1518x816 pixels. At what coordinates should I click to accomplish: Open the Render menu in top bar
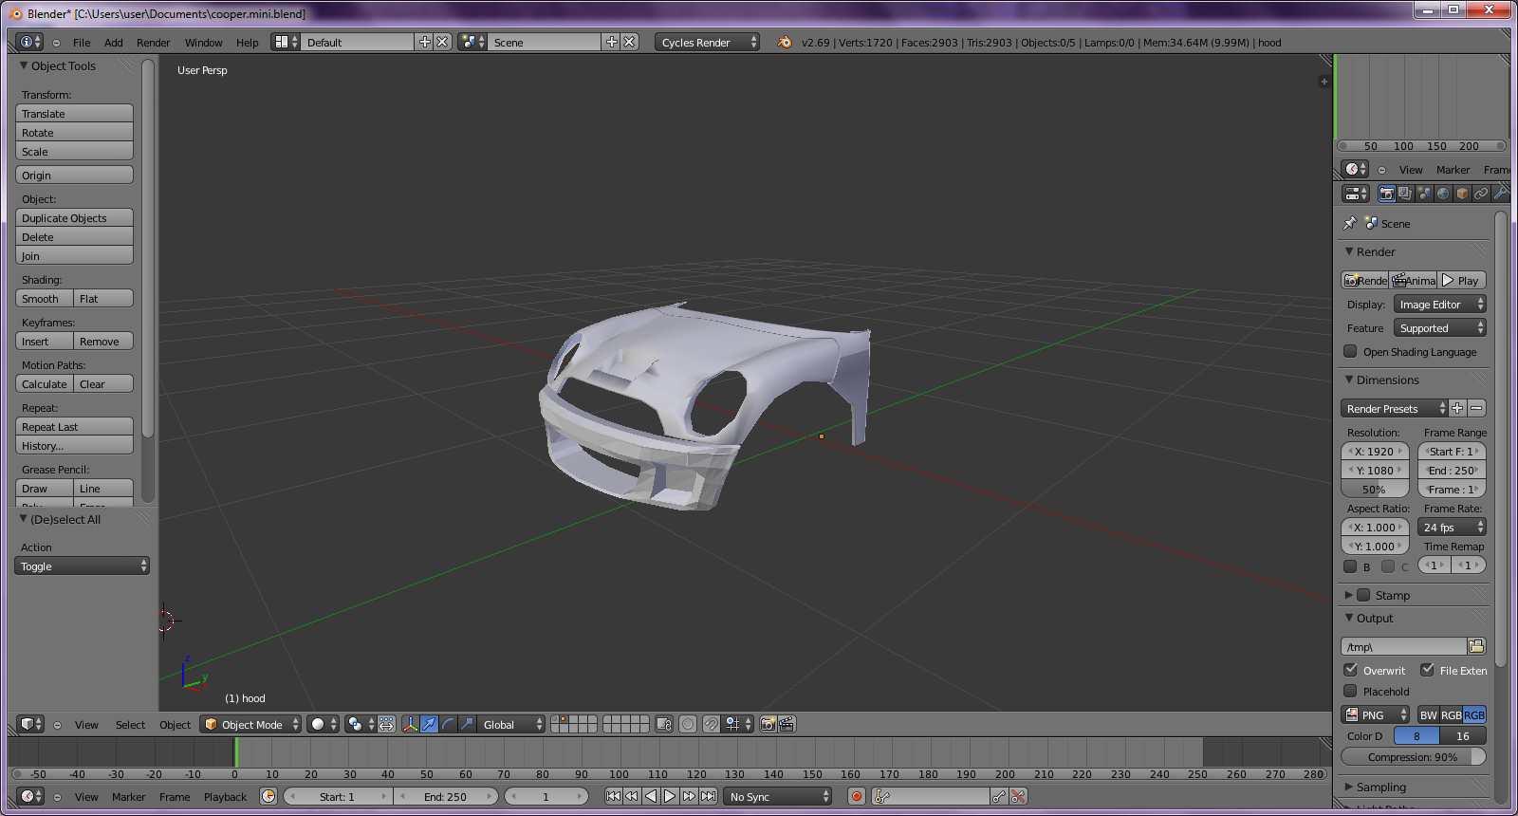click(153, 42)
